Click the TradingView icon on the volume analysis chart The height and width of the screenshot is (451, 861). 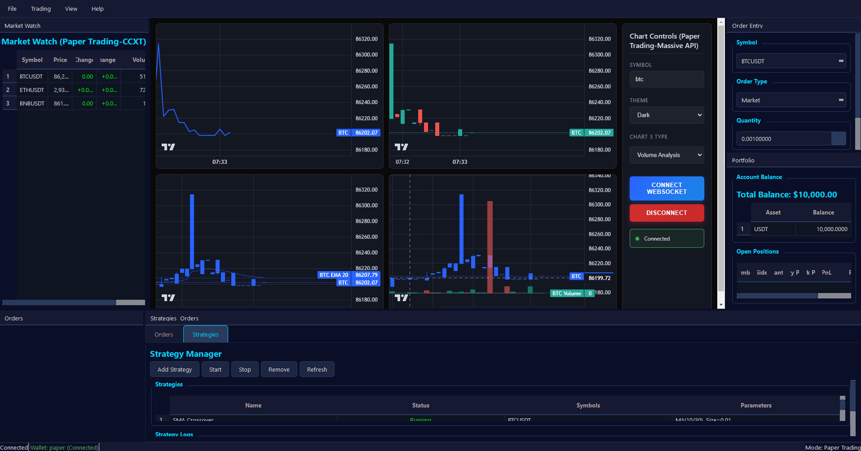tap(402, 297)
